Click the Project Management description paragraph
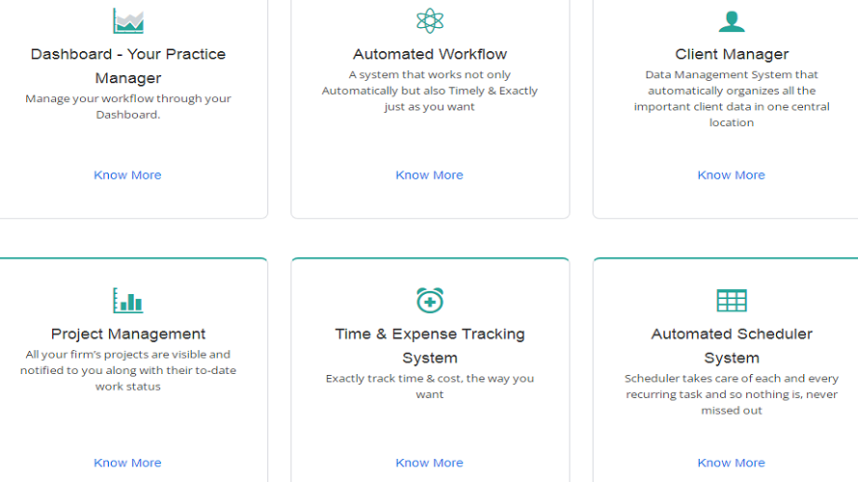 128,370
